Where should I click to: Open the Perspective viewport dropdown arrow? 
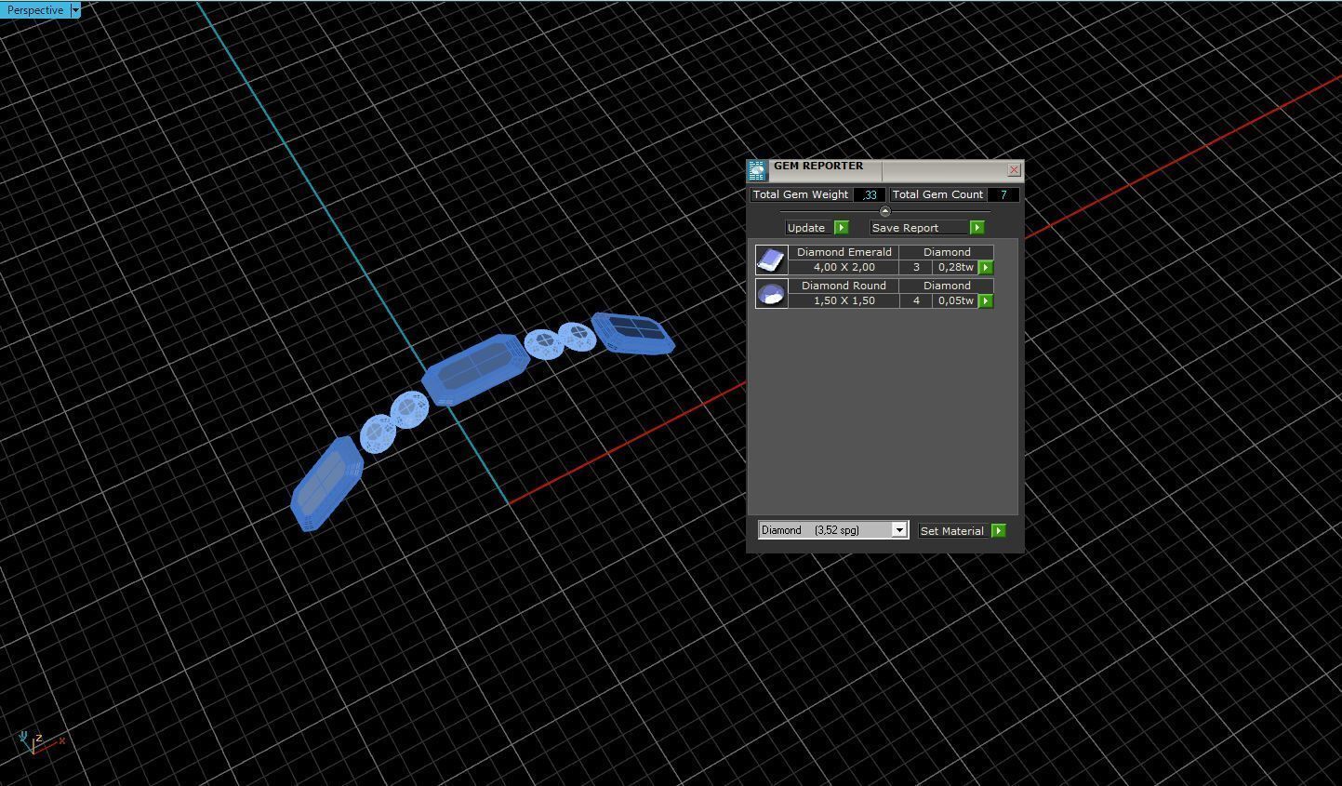click(x=75, y=10)
